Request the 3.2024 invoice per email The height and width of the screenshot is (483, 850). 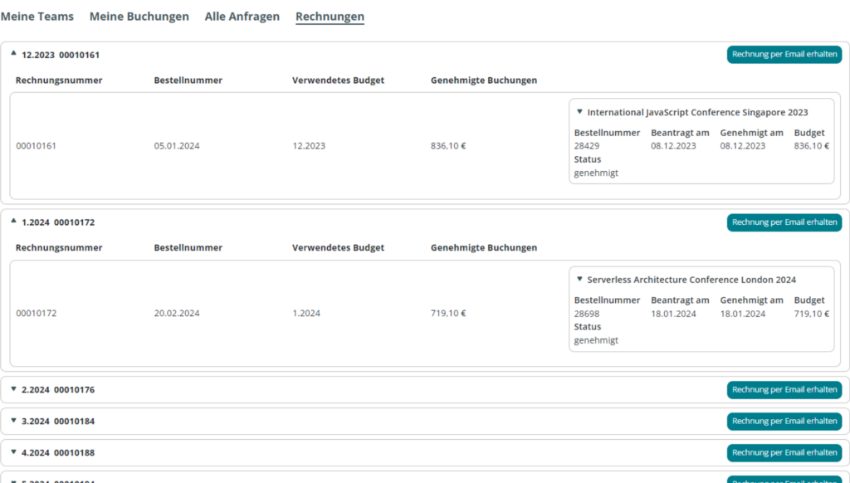784,421
